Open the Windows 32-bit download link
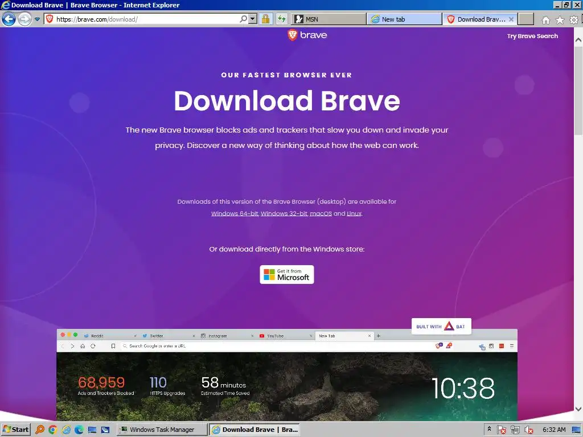 (x=284, y=213)
